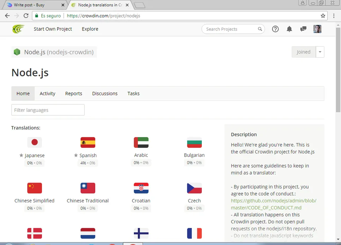This screenshot has width=341, height=245.
Task: Click the page vertical scrollbar
Action: click(338, 70)
